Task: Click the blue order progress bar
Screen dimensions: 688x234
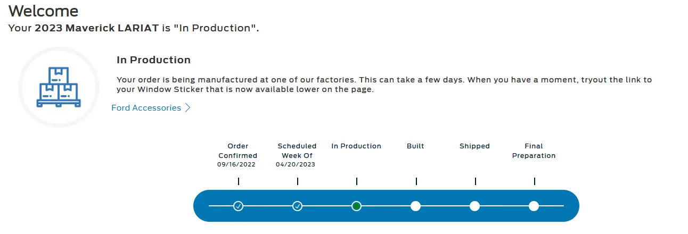Action: (x=386, y=206)
